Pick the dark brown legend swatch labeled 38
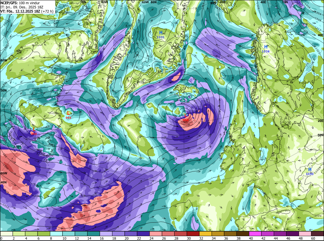324x241 pixels. pyautogui.click(x=243, y=234)
